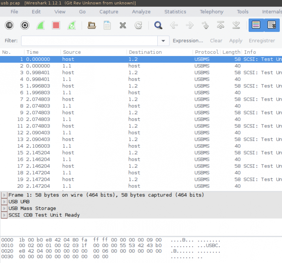Select packet 15 at time 2.145204

(141, 153)
